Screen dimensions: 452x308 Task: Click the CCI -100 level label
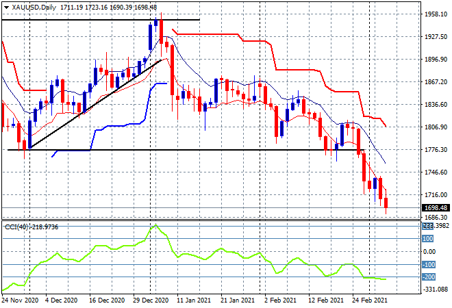pos(428,264)
